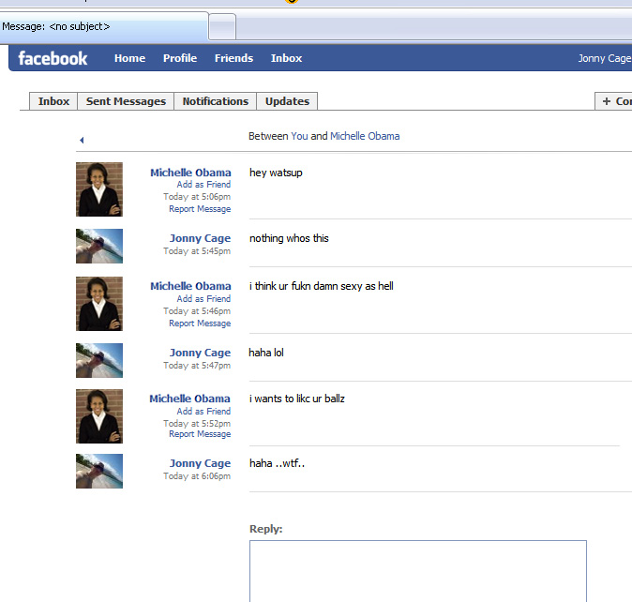Click the back arrow left of conversation header
This screenshot has height=602, width=632.
[82, 140]
